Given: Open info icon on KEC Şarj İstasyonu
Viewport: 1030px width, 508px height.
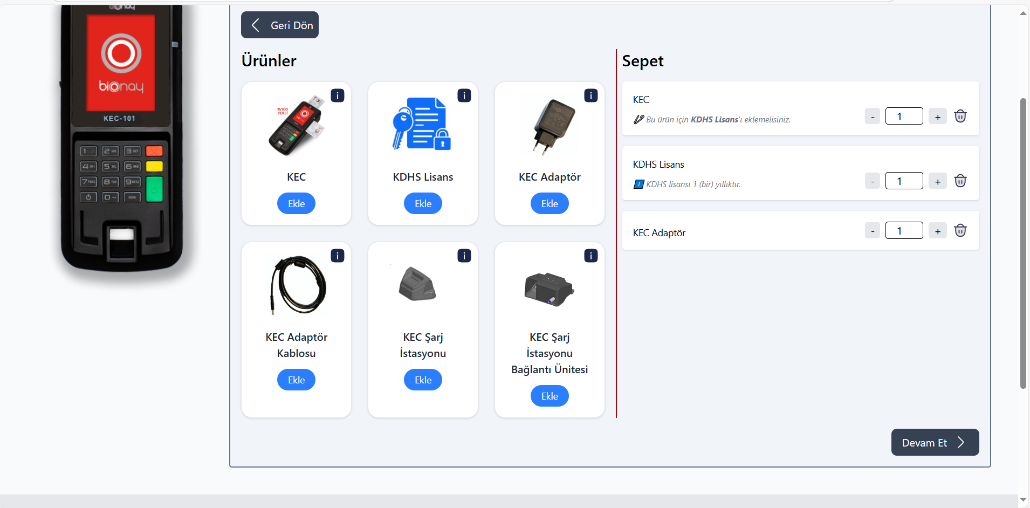Looking at the screenshot, I should [464, 256].
